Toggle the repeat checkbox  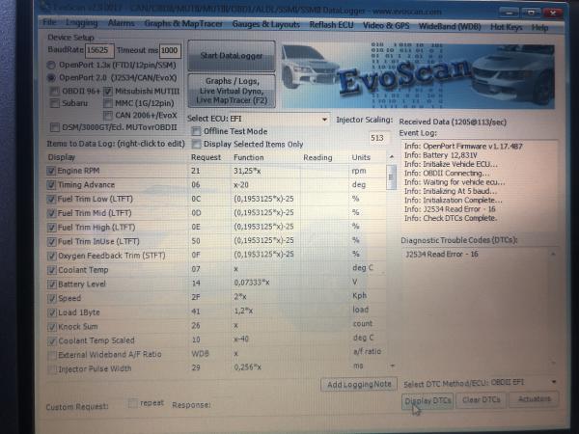click(132, 403)
